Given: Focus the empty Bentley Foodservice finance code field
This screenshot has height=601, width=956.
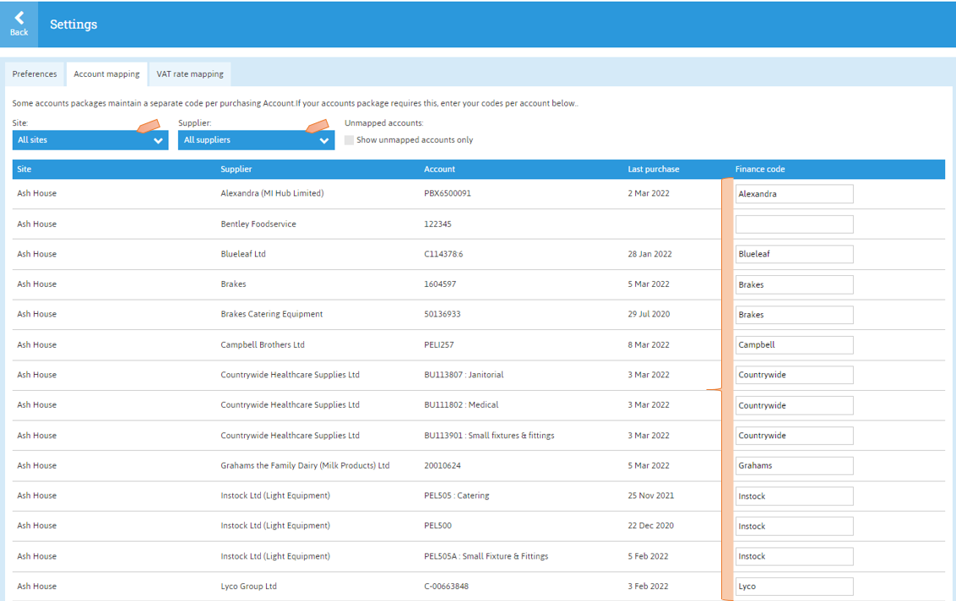Looking at the screenshot, I should coord(794,224).
